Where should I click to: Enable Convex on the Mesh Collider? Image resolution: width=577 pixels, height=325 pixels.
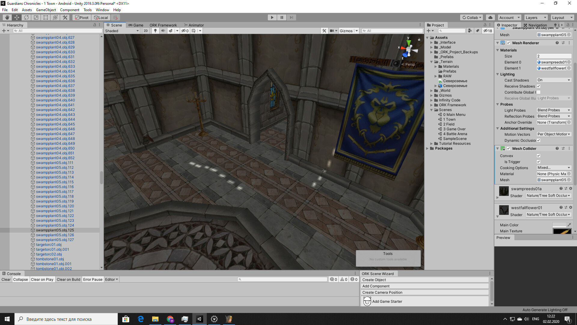tap(539, 156)
